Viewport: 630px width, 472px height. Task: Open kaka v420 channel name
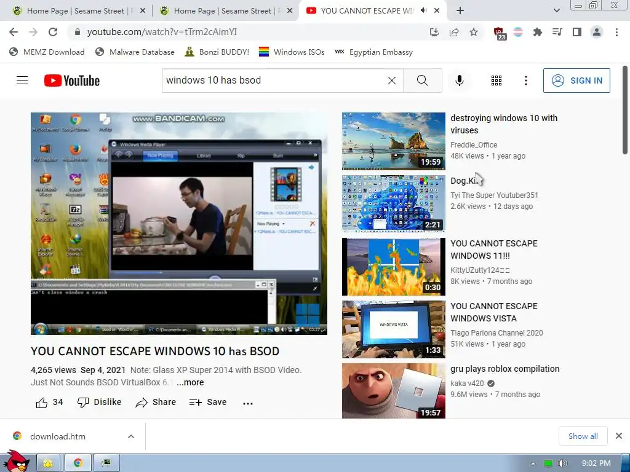(467, 383)
